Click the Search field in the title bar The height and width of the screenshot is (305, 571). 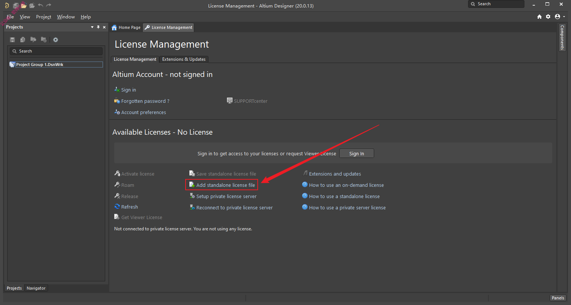[496, 4]
